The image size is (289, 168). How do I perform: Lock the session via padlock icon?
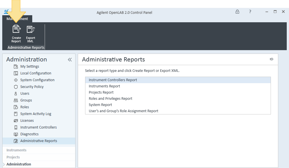click(237, 12)
